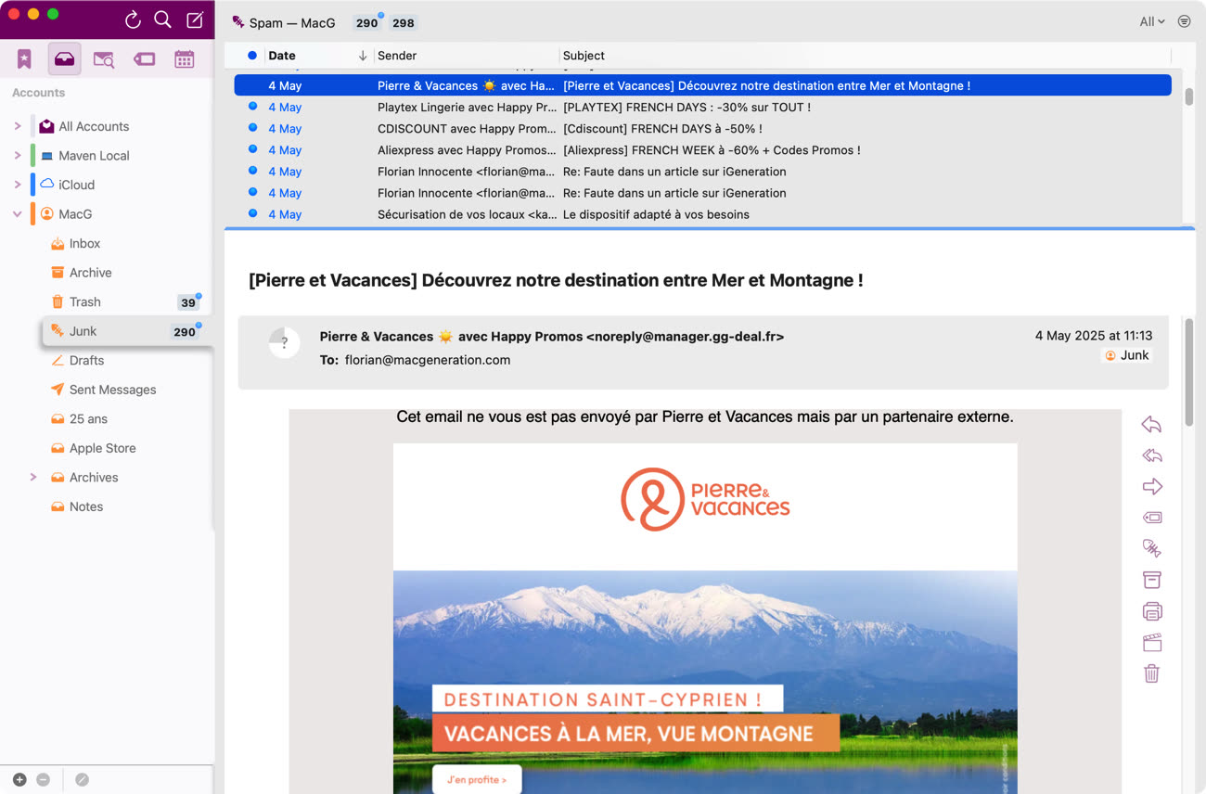The height and width of the screenshot is (794, 1206).
Task: Open the mail search sidebar icon
Action: [104, 59]
